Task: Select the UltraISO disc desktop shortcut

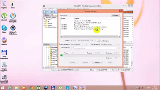Action: (x=4, y=41)
